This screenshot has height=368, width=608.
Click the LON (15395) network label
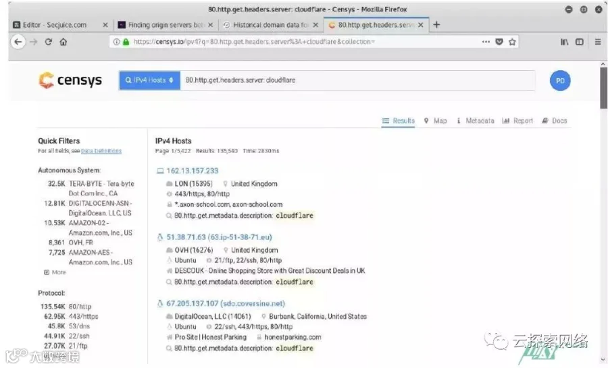193,184
